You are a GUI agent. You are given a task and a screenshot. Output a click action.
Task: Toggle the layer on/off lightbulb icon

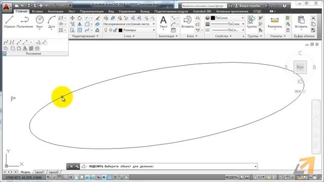tap(106, 30)
